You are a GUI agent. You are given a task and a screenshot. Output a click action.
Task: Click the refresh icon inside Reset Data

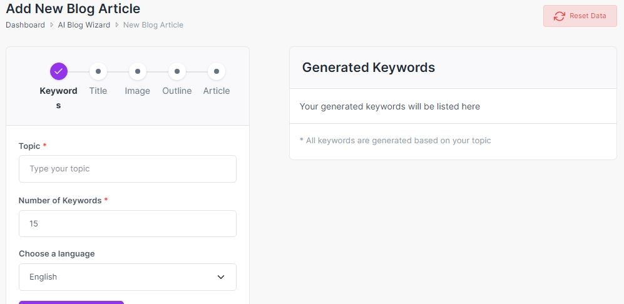click(x=559, y=16)
